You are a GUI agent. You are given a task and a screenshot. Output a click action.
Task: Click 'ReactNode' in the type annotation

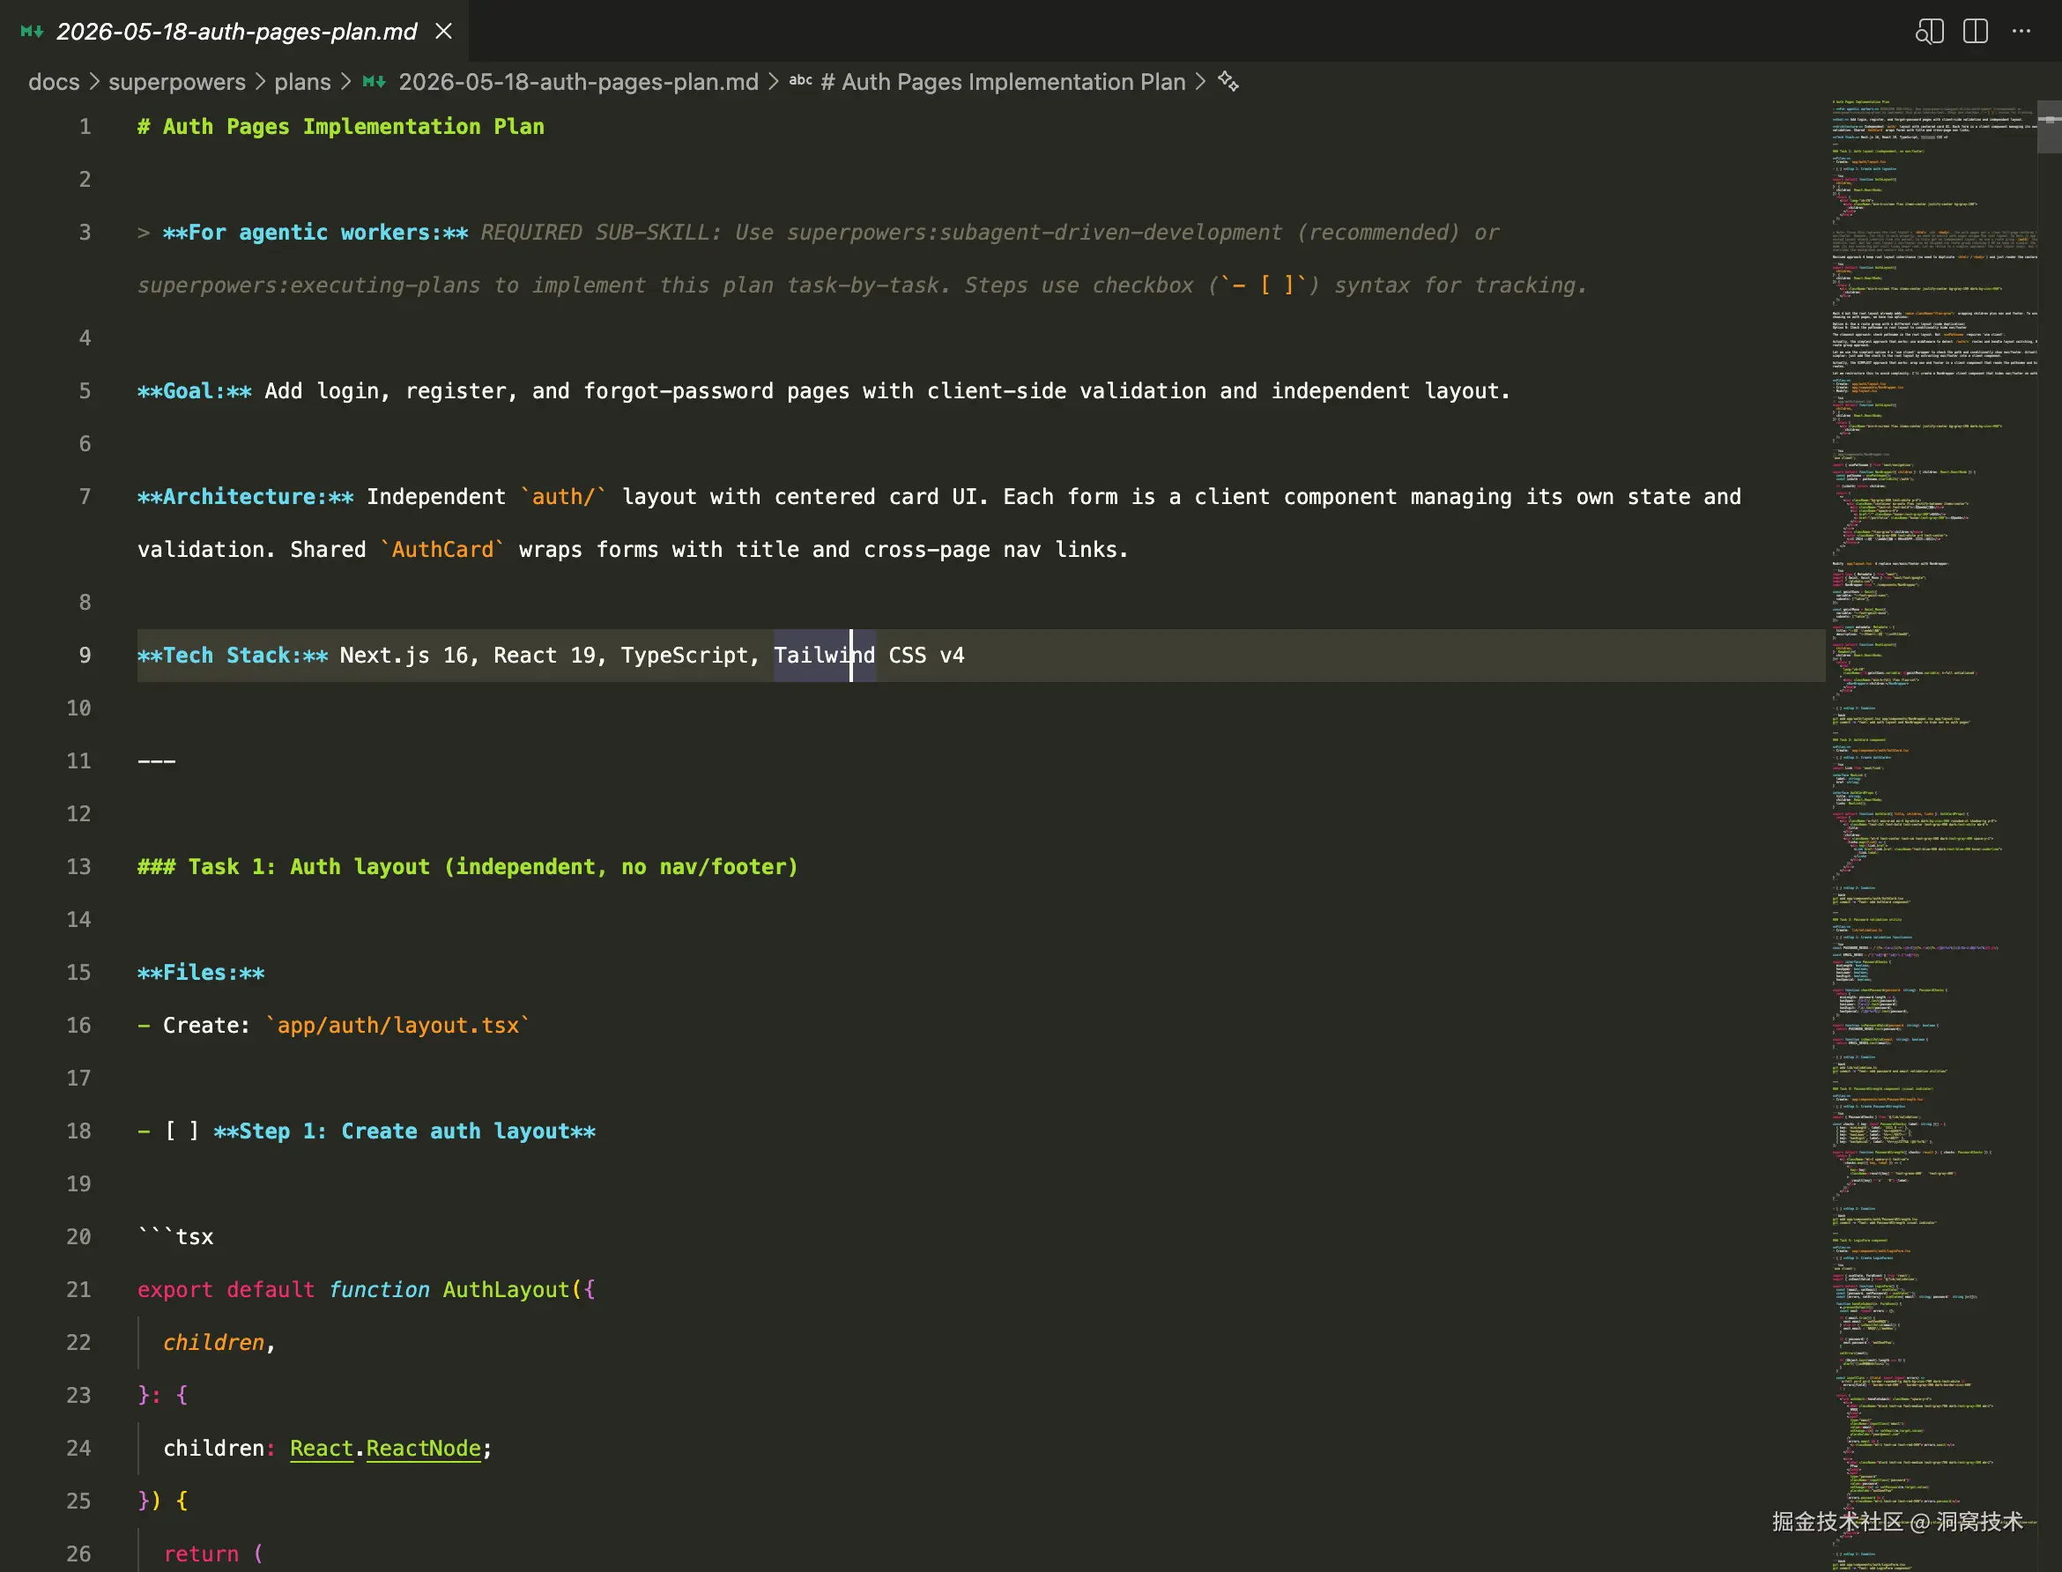point(423,1449)
